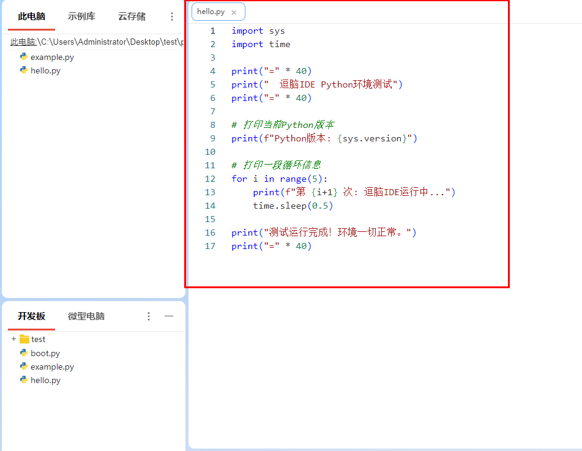Click the sys.version print statement

click(324, 138)
